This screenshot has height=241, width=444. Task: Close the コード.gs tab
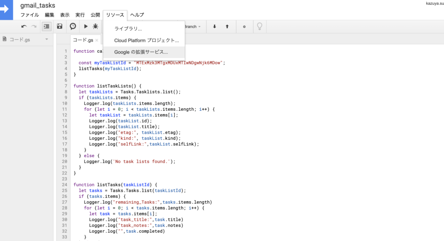pos(97,40)
